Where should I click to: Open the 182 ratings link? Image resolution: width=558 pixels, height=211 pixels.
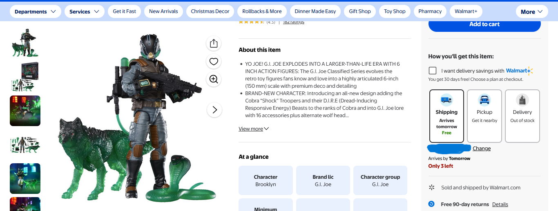[294, 22]
